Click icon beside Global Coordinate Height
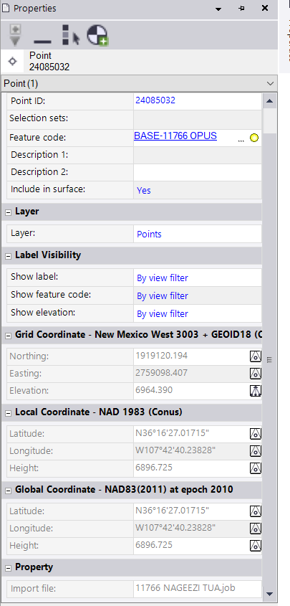The height and width of the screenshot is (606, 290). click(x=256, y=546)
